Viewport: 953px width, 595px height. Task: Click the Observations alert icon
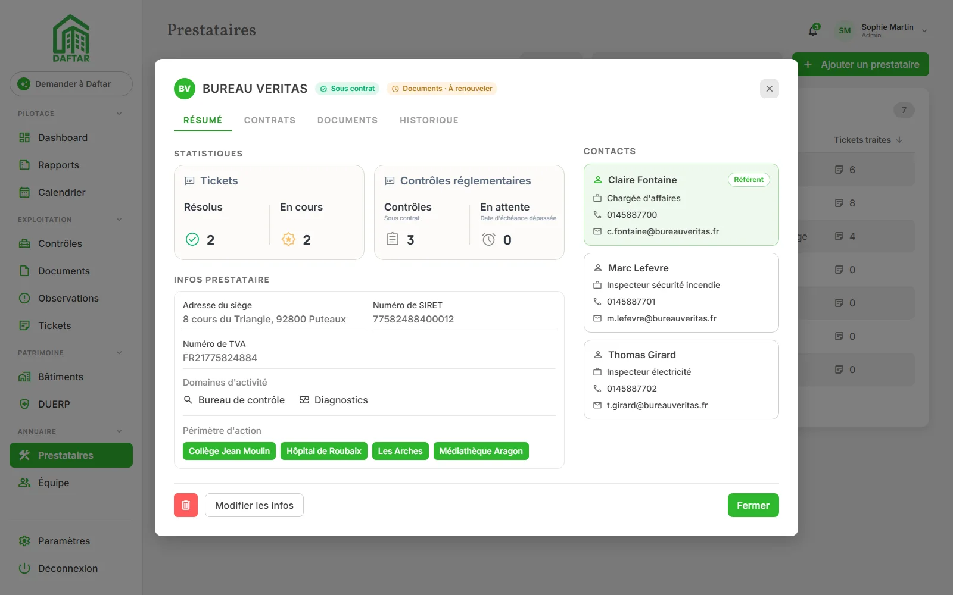pyautogui.click(x=24, y=298)
